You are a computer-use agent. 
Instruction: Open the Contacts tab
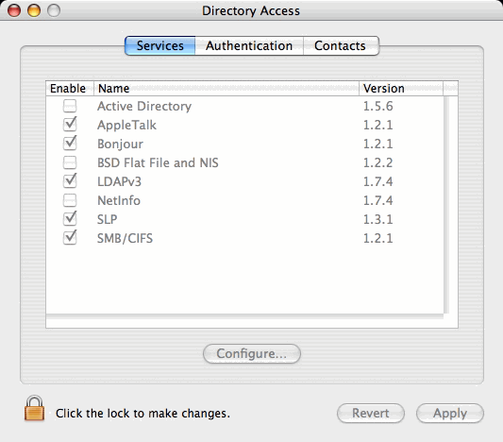tap(341, 45)
